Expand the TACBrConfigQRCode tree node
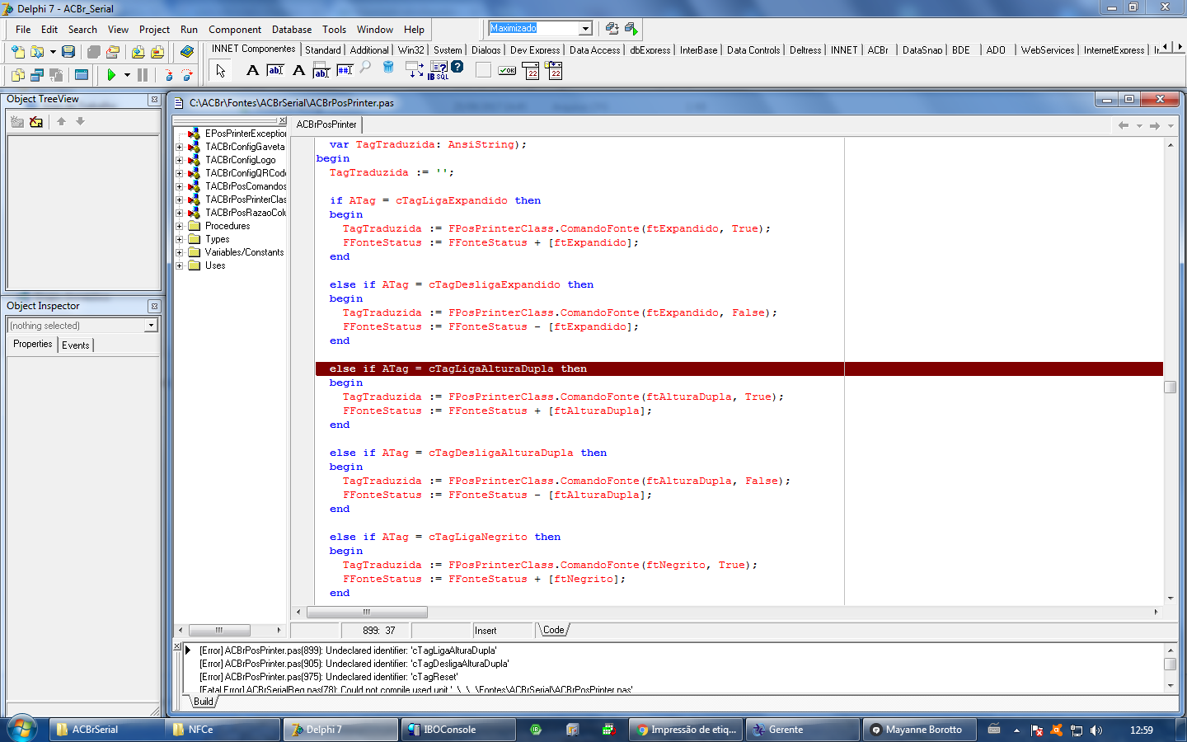Viewport: 1187px width, 742px height. coord(179,173)
